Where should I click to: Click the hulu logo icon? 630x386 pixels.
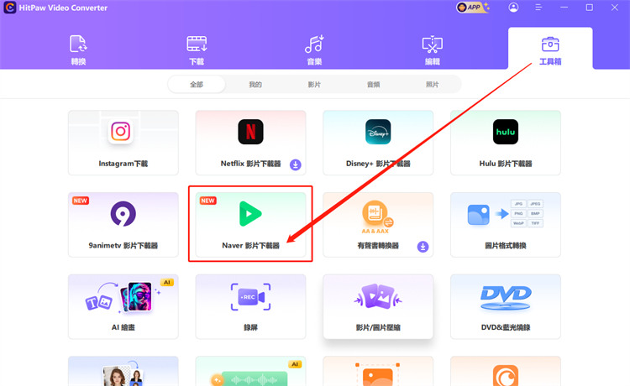[x=506, y=132]
